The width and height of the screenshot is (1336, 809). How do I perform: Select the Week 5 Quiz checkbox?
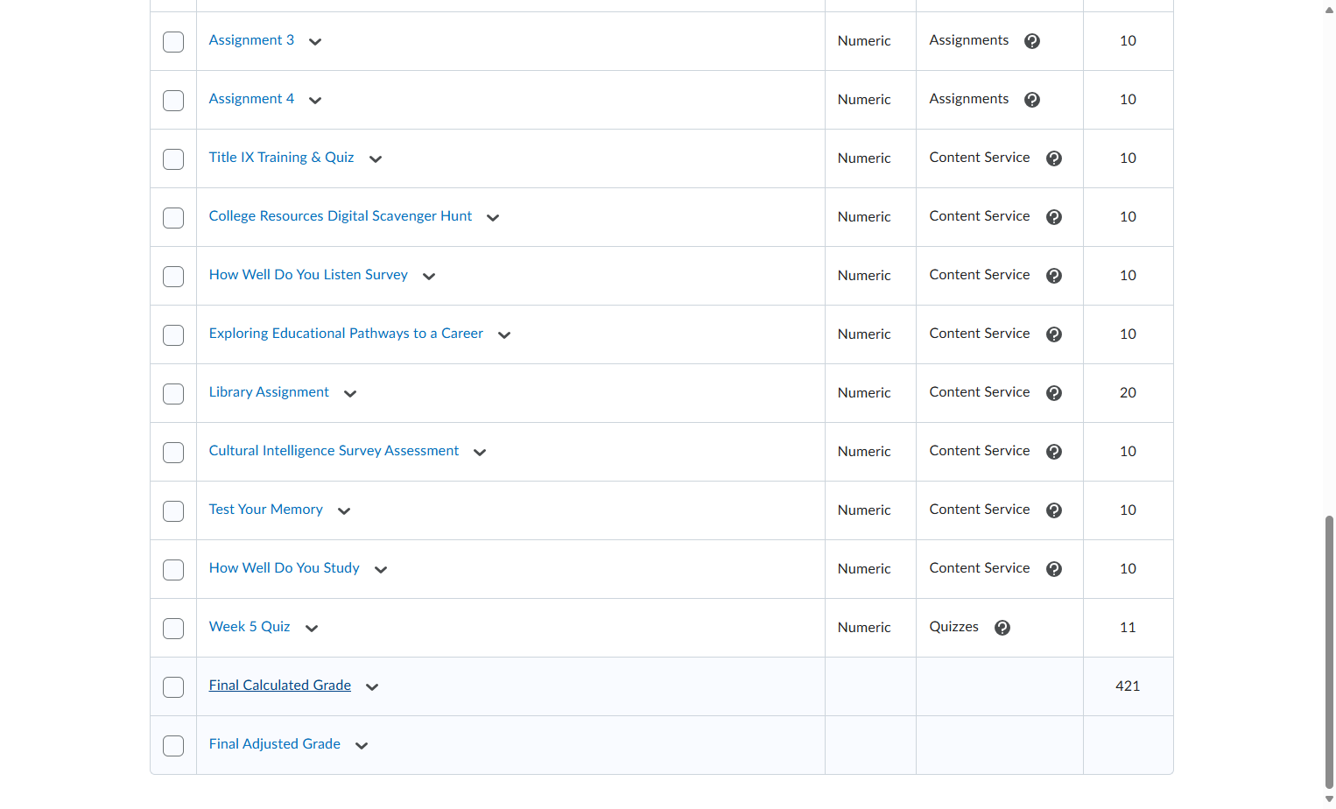(x=173, y=629)
